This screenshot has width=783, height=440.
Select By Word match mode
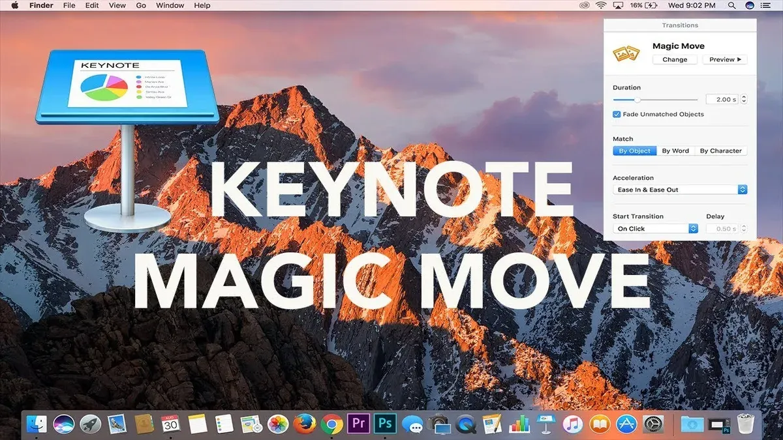point(675,151)
